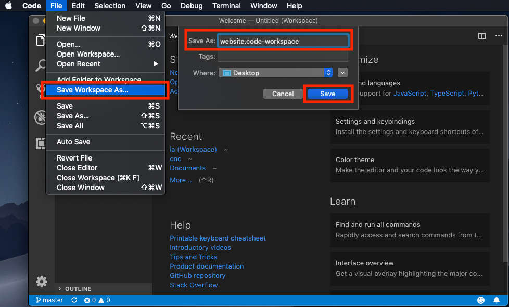Open the Terminal menu

click(x=226, y=6)
